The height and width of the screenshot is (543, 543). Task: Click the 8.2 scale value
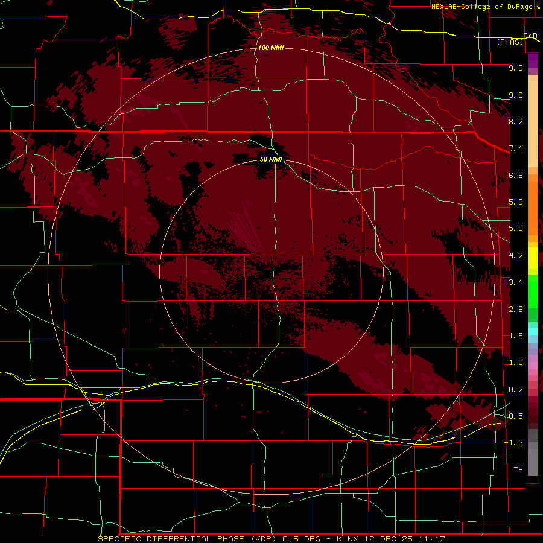(x=516, y=121)
